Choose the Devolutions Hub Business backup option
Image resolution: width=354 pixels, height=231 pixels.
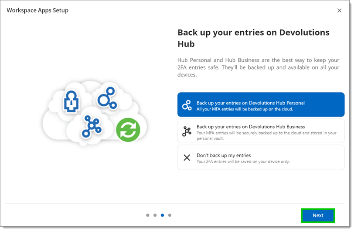point(261,131)
